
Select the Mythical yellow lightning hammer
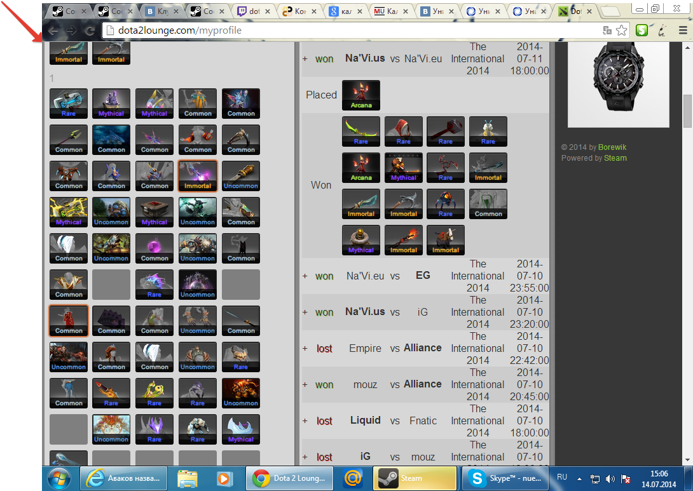point(69,212)
